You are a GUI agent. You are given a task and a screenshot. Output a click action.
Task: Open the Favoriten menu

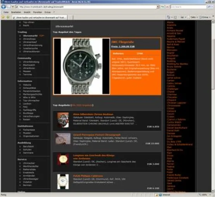point(38,12)
